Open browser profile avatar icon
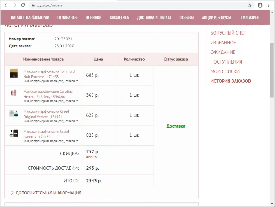This screenshot has width=275, height=207. [x=260, y=5]
